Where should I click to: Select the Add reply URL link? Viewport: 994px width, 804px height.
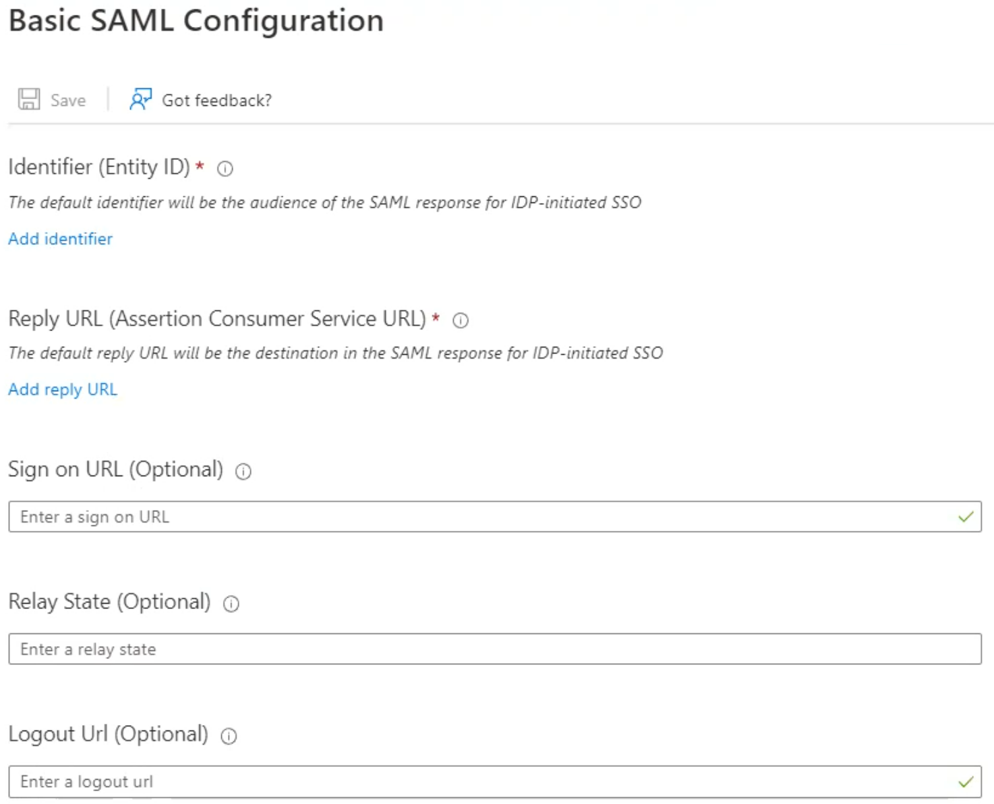[x=62, y=389]
